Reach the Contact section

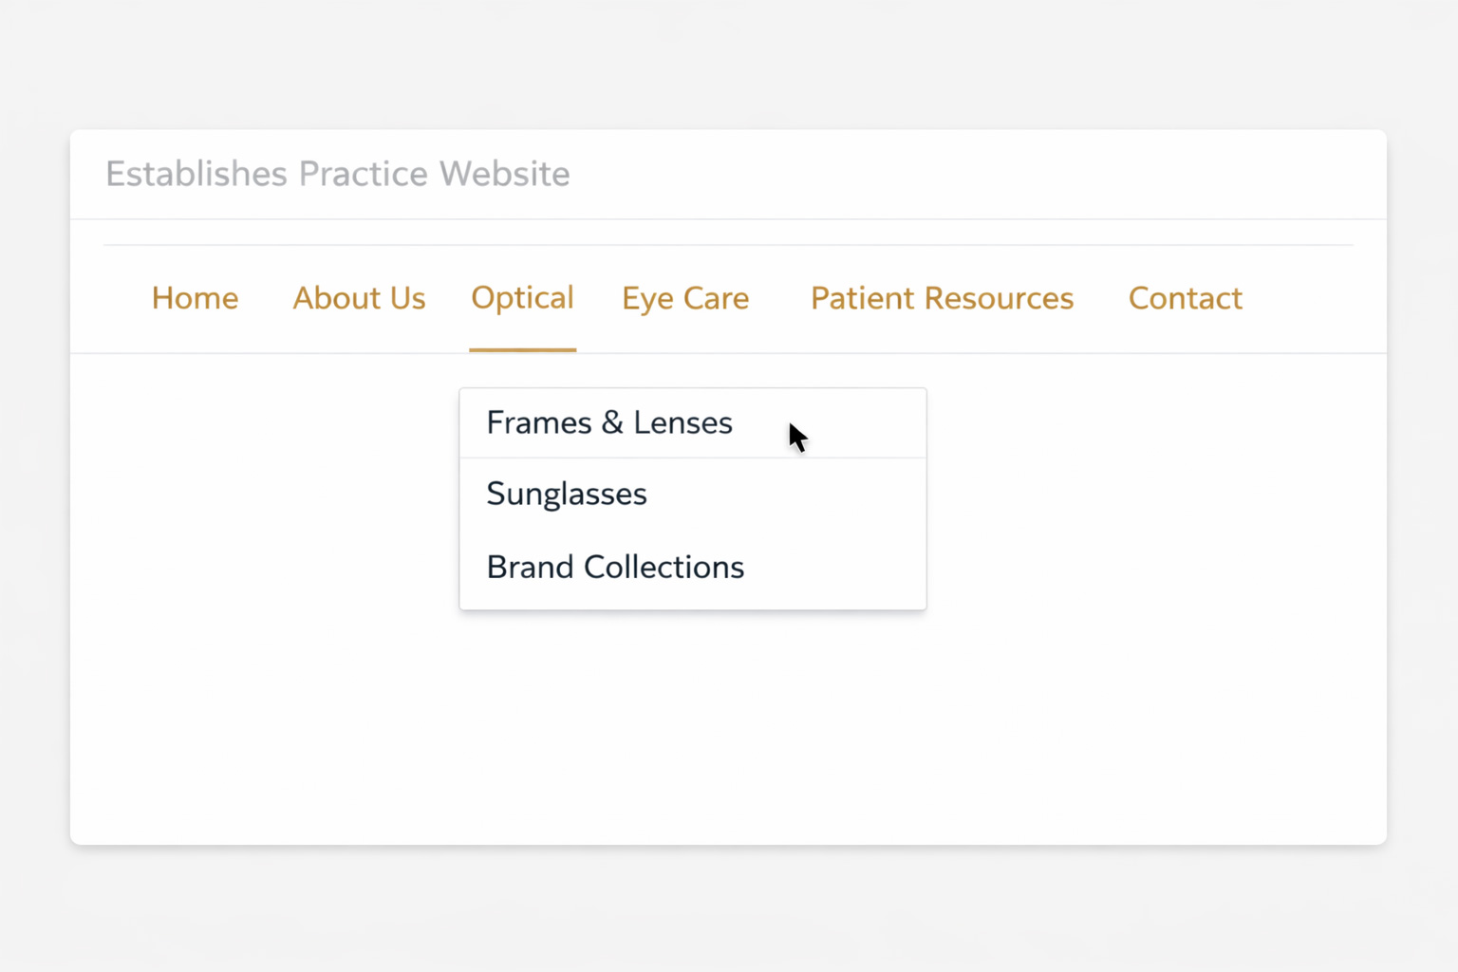tap(1185, 297)
